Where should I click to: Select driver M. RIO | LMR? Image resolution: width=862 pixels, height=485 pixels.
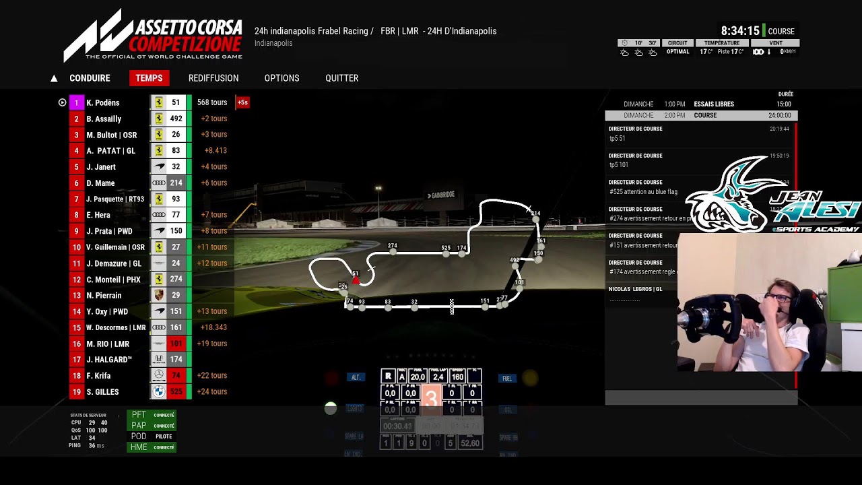click(108, 344)
